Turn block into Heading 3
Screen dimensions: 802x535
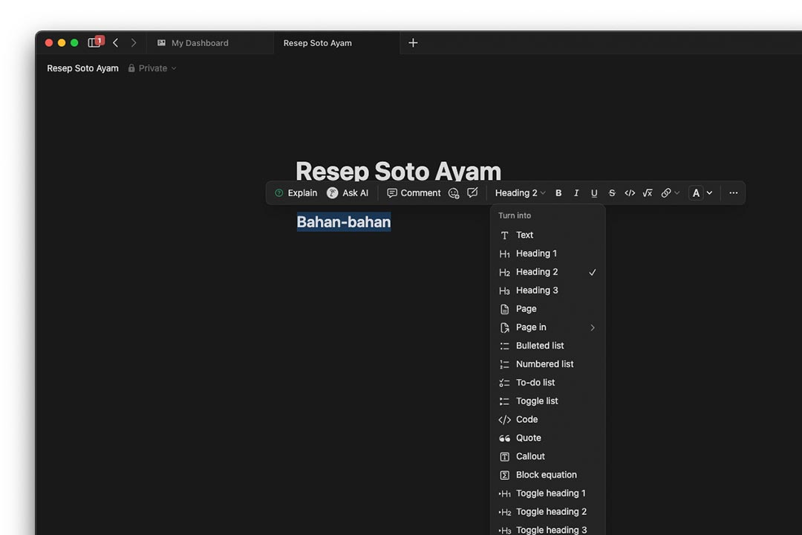click(548, 291)
